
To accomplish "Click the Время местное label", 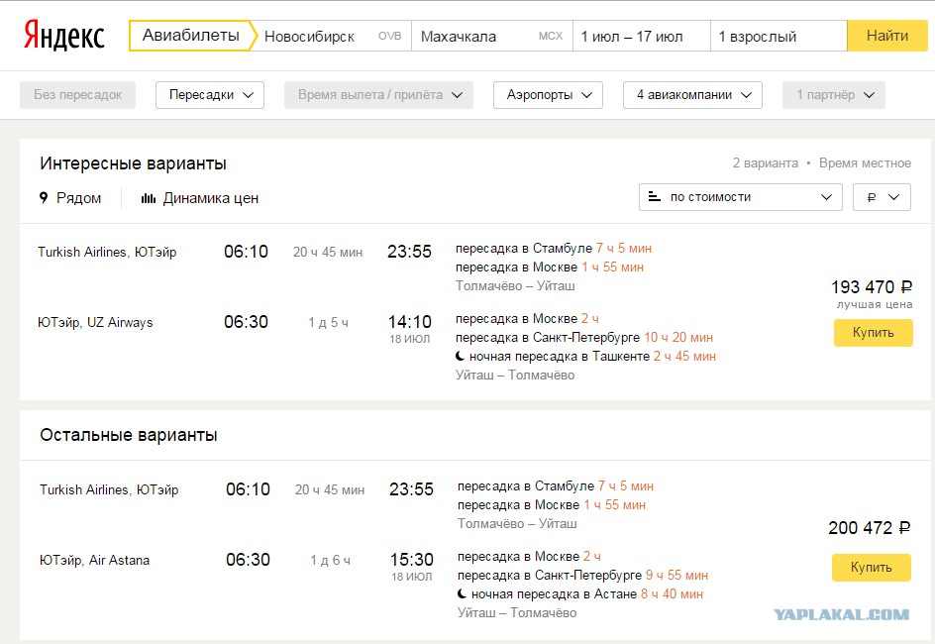I will point(865,163).
